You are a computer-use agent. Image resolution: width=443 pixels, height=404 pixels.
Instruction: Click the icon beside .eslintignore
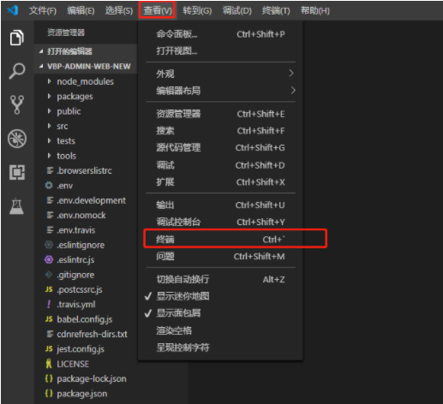point(49,245)
